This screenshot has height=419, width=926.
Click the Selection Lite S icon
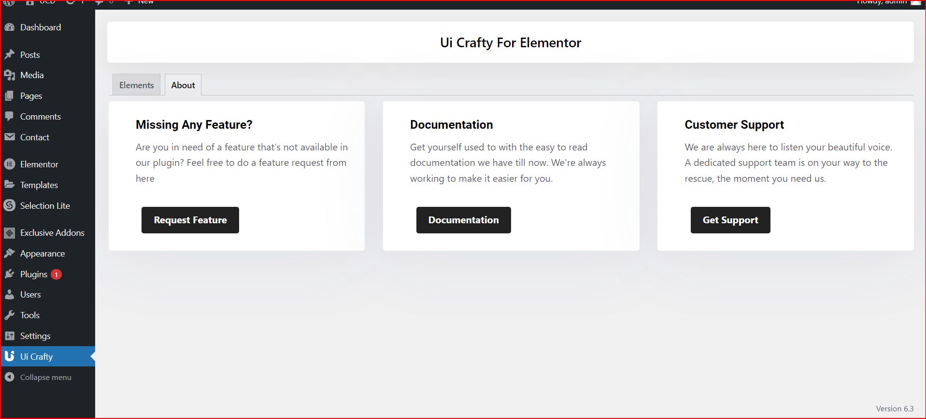(x=10, y=205)
